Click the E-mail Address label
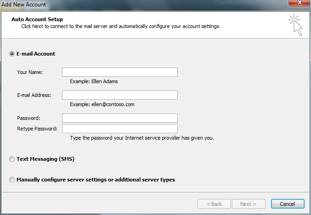Viewport: 311px width, 215px height. (34, 95)
